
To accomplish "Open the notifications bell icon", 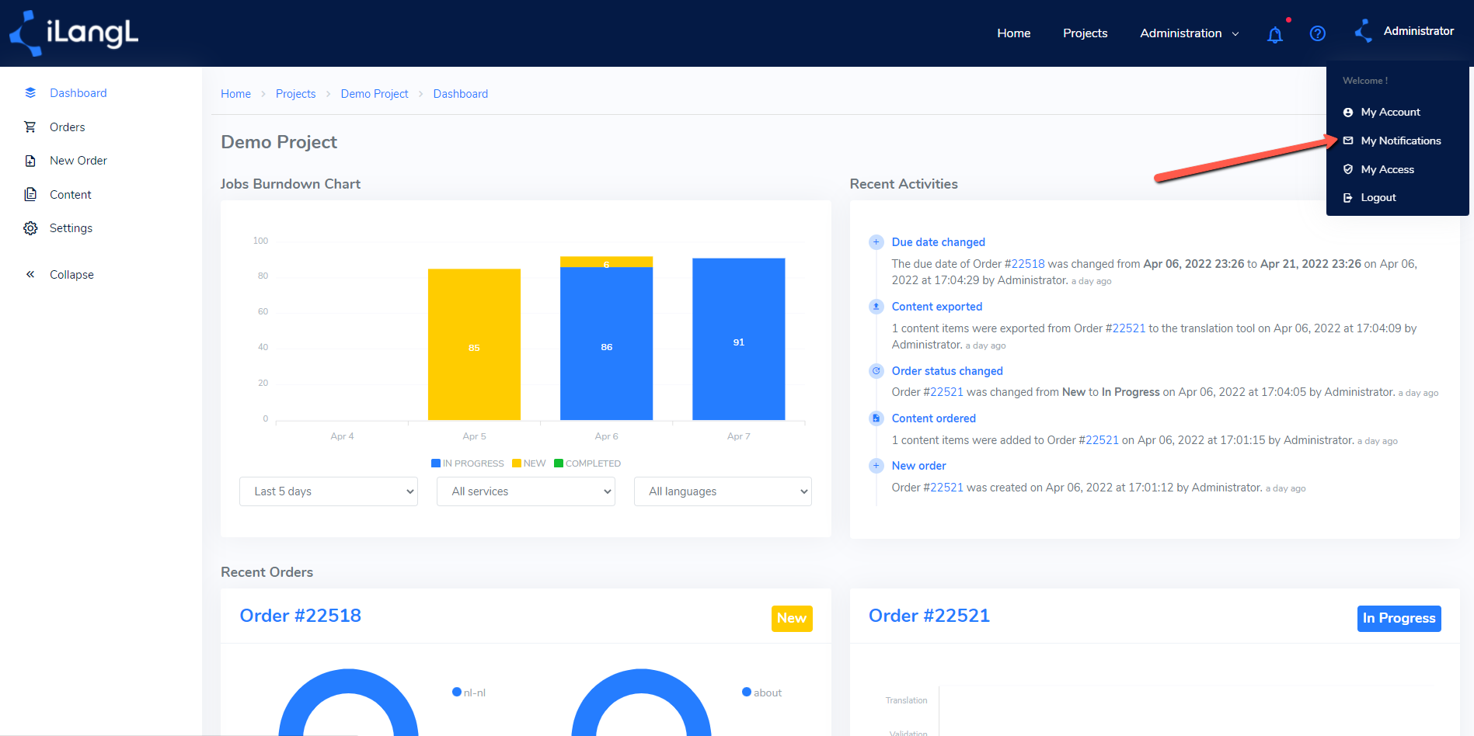I will coord(1274,34).
